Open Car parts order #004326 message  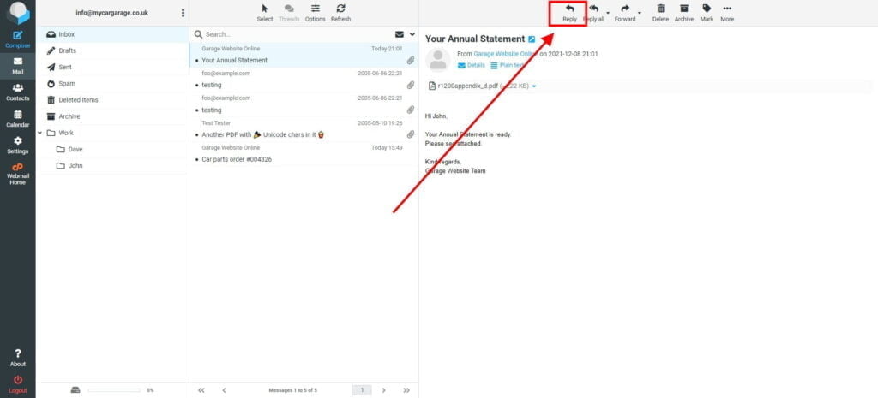coord(304,154)
